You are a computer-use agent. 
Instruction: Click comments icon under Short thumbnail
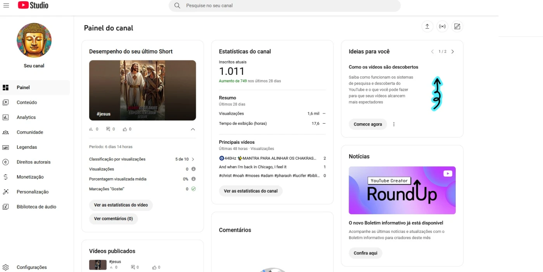[108, 129]
